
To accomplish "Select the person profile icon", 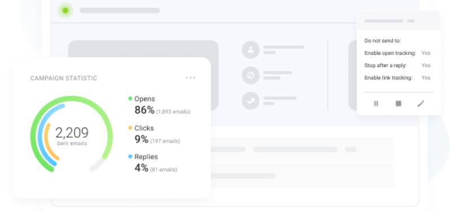I will click(250, 50).
